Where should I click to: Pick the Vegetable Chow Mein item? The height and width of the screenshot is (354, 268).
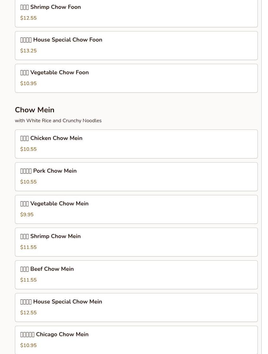tap(136, 210)
